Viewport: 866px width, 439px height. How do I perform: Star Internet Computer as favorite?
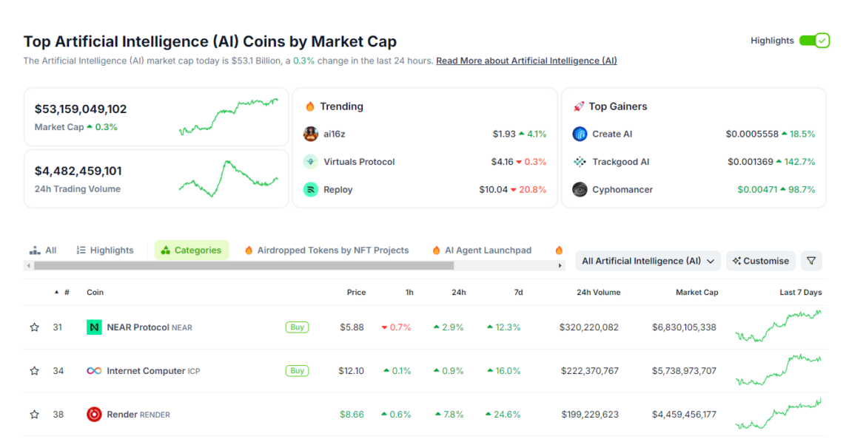tap(34, 371)
